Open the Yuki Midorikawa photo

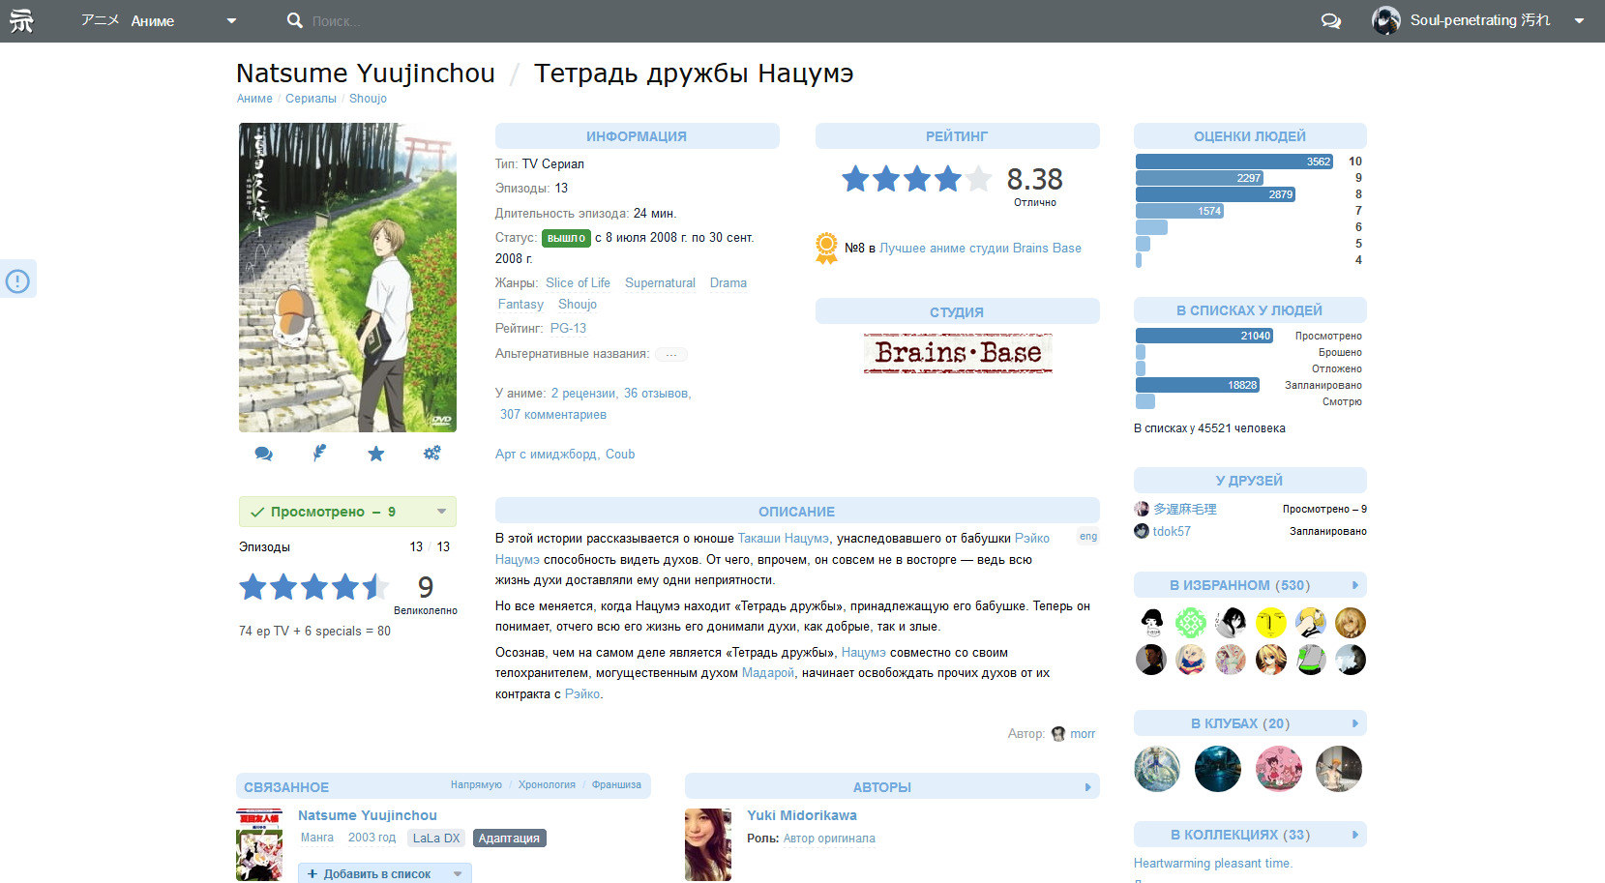pos(708,844)
